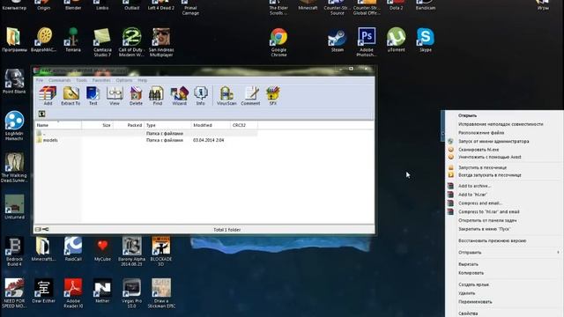Screen dimensions: 564x317
Task: Open the Find binoculars tool
Action: pyautogui.click(x=157, y=96)
